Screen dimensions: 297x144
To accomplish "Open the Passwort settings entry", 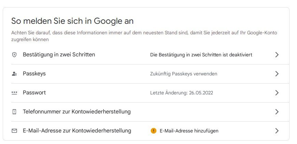I will 34,93.
